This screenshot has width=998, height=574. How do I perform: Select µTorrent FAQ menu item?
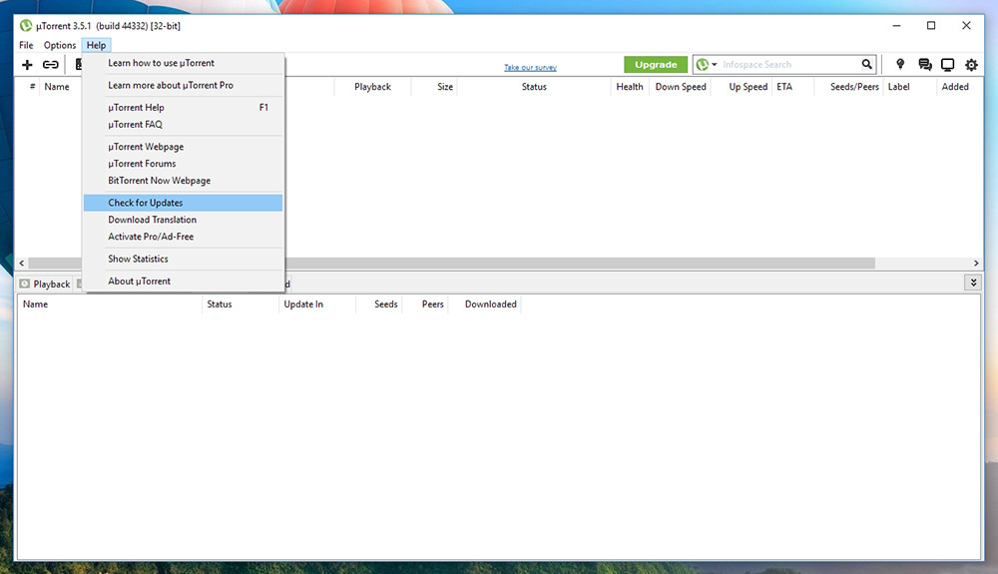[184, 124]
